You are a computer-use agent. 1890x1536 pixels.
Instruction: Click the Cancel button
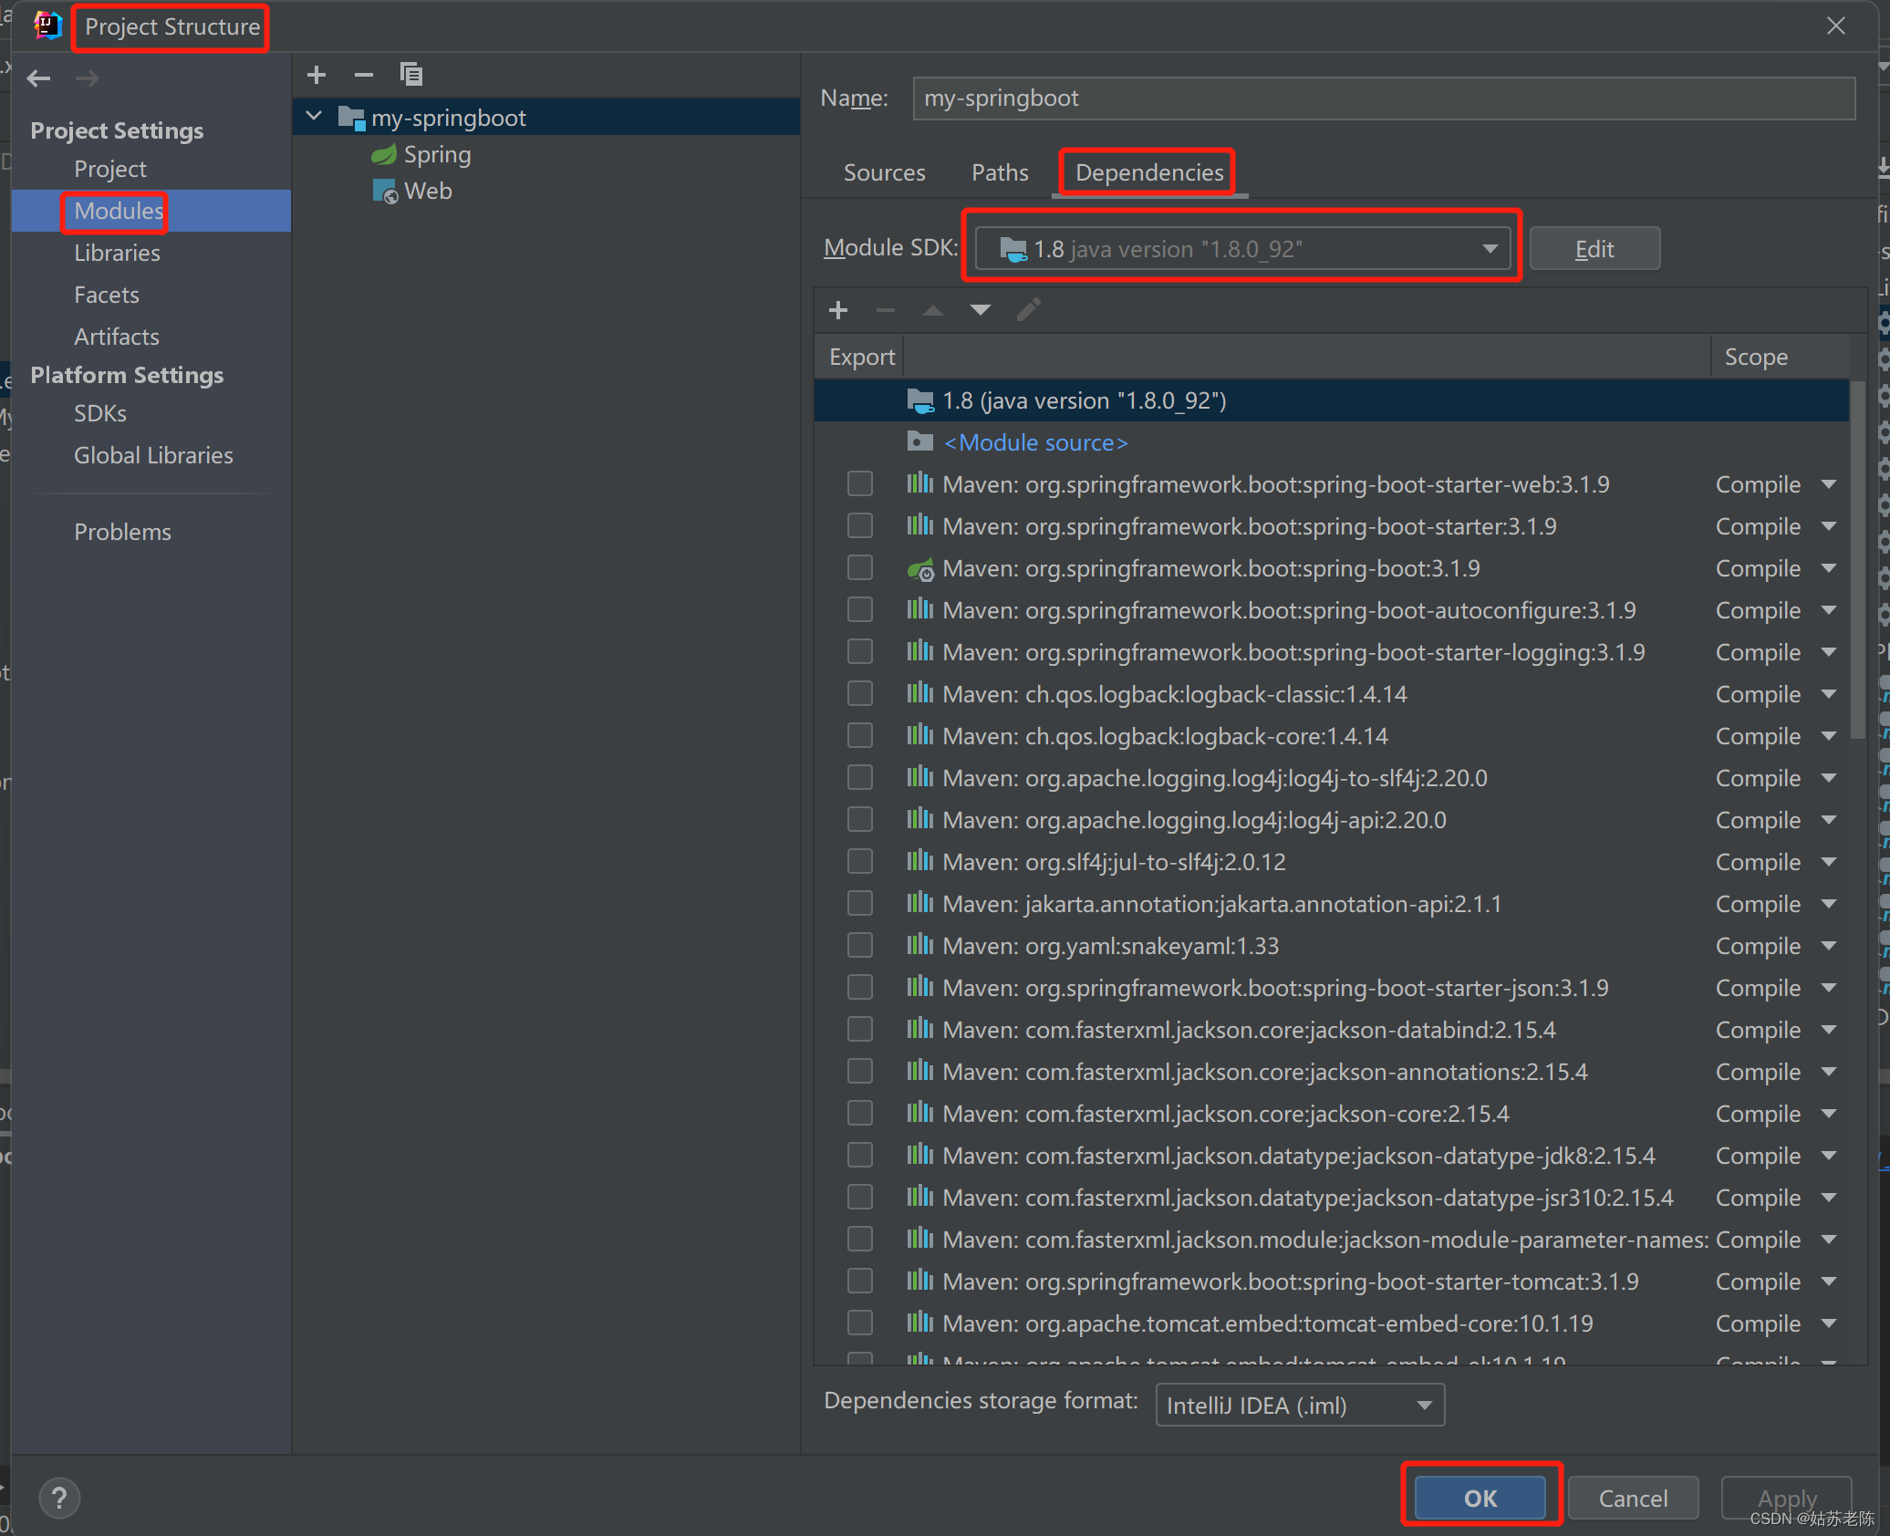click(1633, 1498)
